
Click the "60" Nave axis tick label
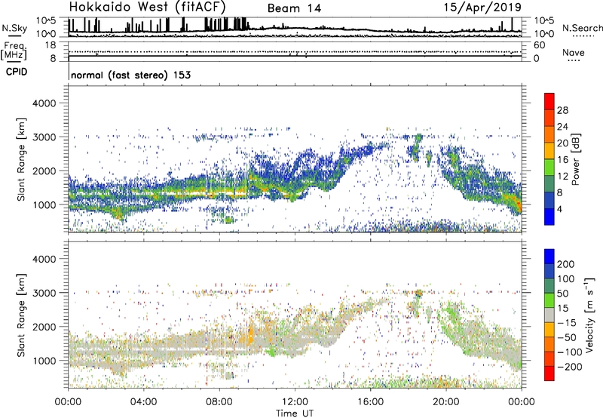(x=539, y=45)
